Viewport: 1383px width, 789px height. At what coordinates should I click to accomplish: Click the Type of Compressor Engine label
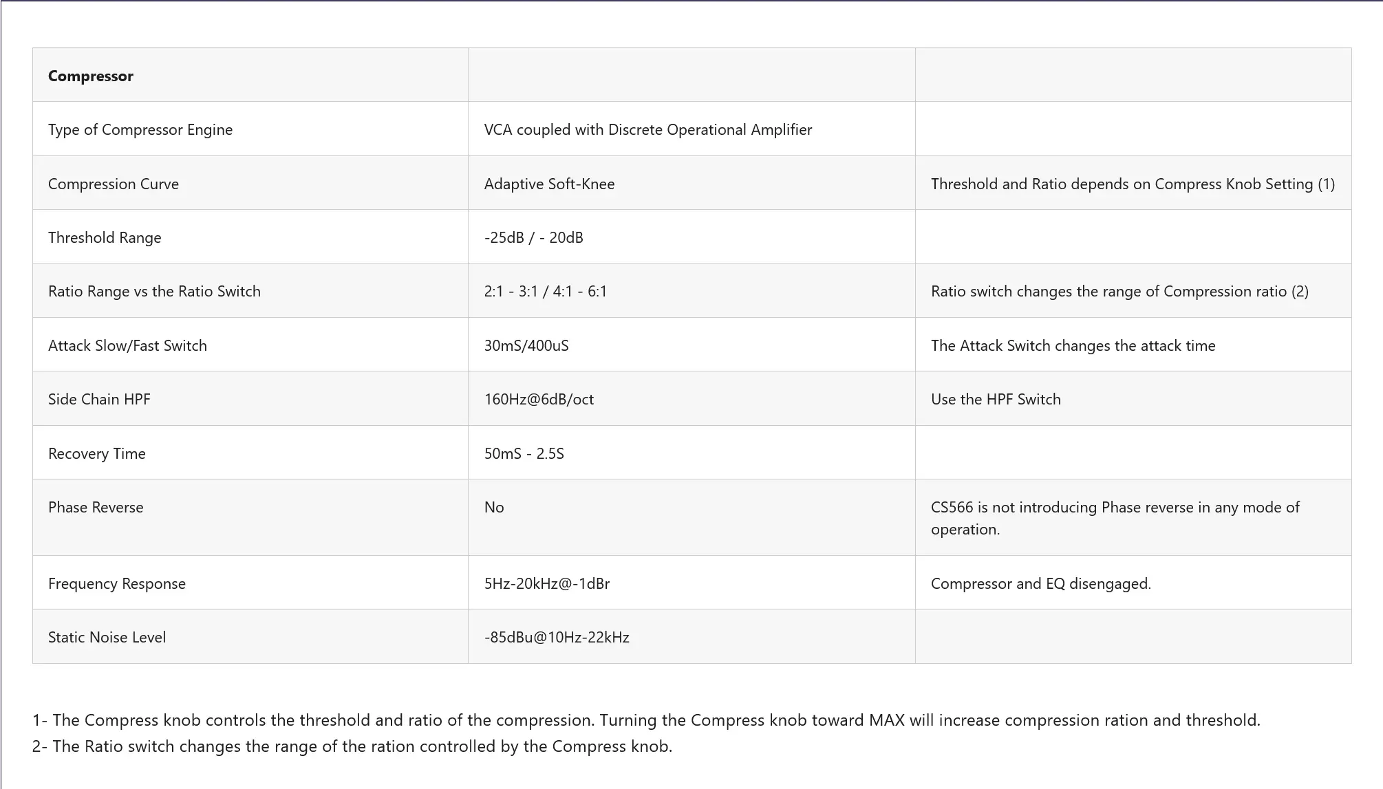(x=140, y=129)
